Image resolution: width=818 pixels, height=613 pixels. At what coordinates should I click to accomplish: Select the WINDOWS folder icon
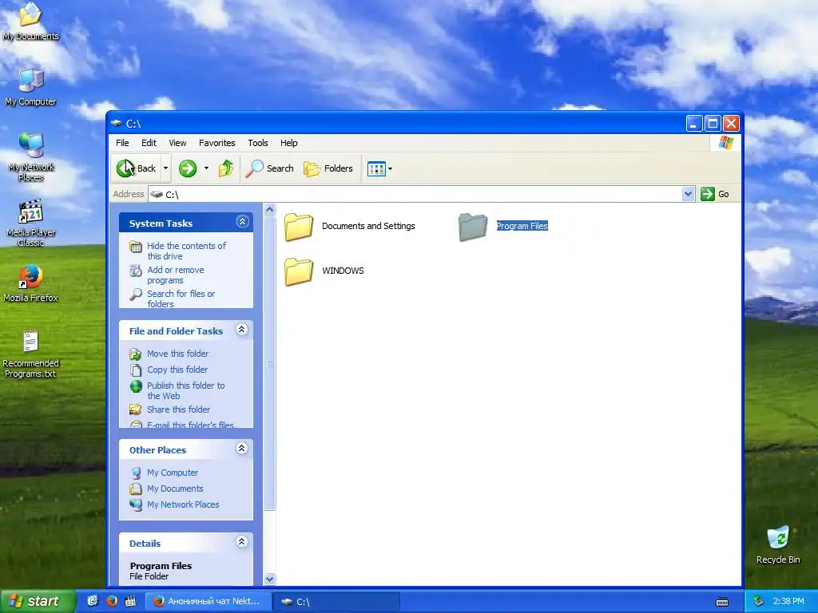(x=299, y=271)
